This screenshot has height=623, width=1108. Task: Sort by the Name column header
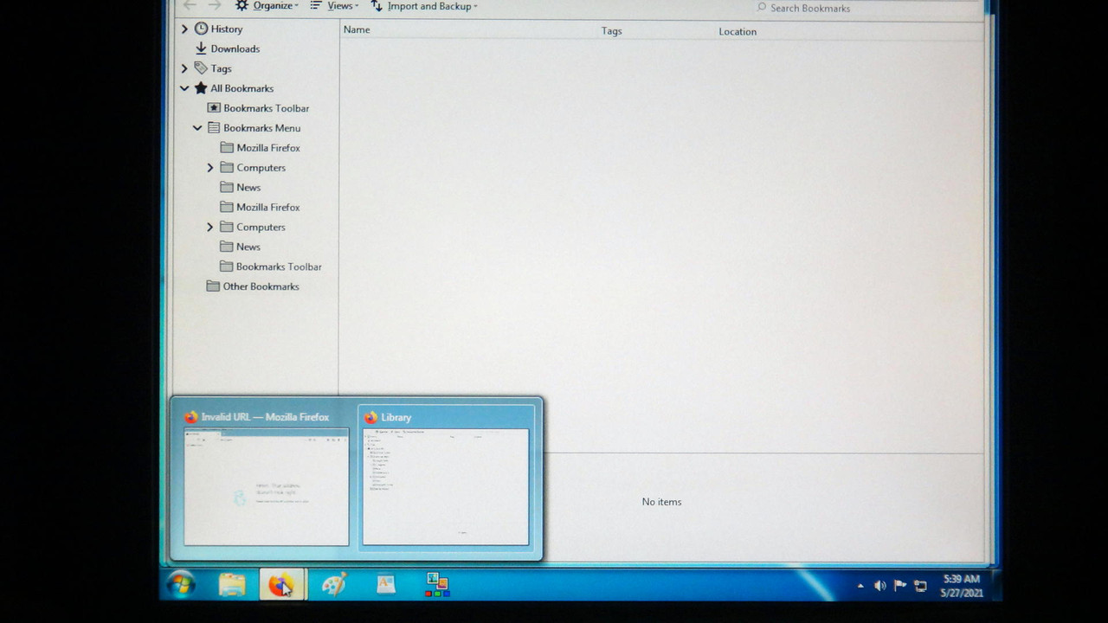tap(357, 29)
